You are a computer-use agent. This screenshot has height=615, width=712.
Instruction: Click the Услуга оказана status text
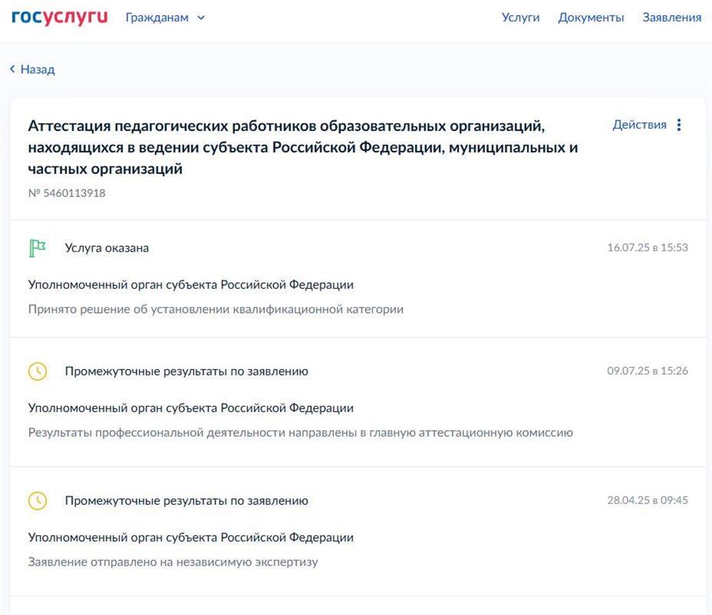(107, 248)
